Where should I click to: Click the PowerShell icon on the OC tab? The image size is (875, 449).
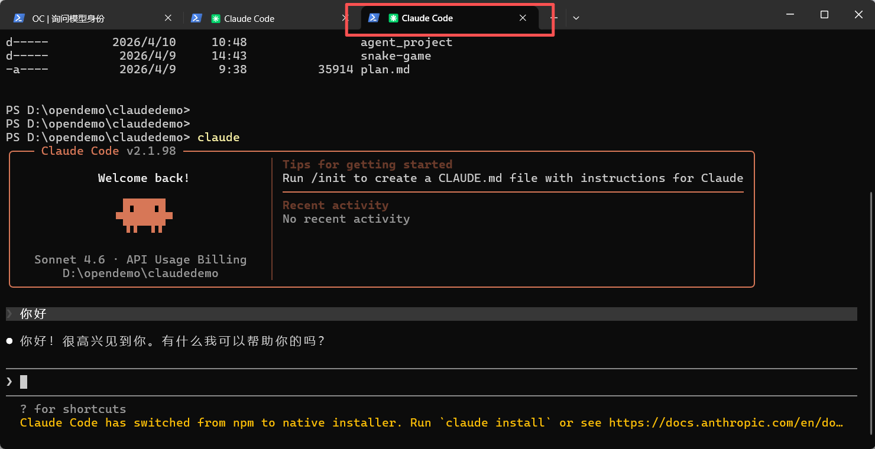tap(19, 18)
